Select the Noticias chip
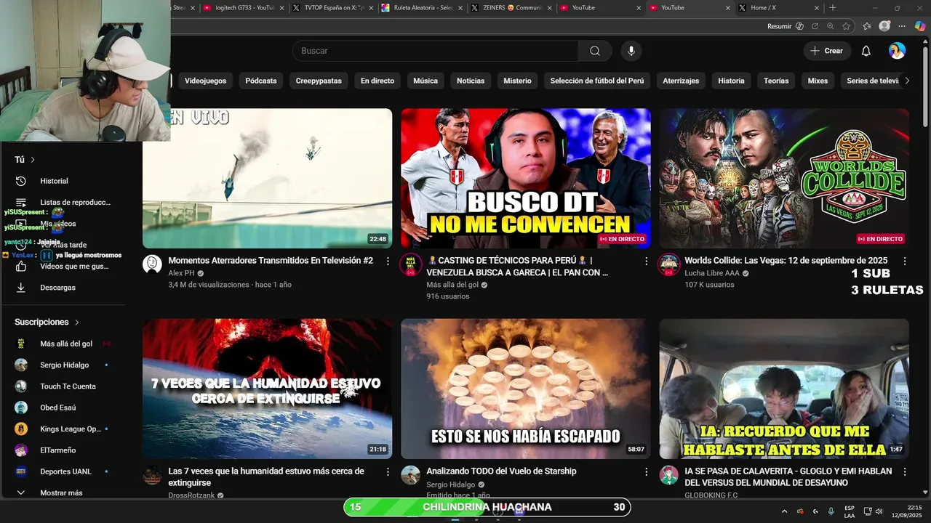This screenshot has width=931, height=523. (471, 81)
